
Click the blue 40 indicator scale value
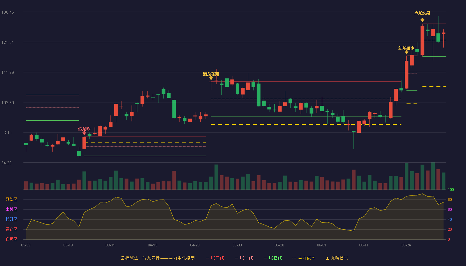[x=450, y=220]
